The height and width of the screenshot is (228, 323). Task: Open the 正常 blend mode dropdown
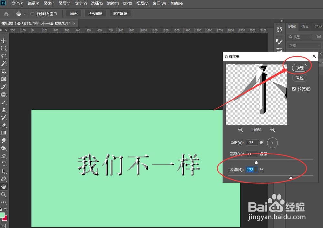pos(303,45)
